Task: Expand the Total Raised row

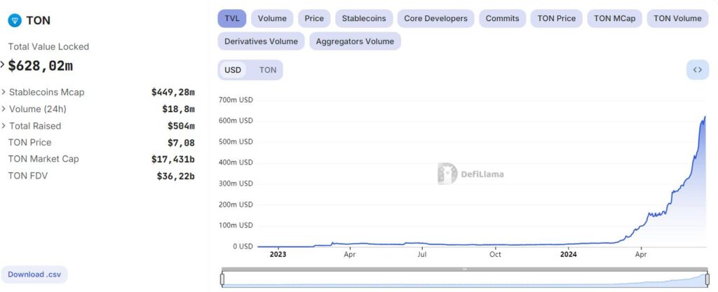Action: coord(4,125)
